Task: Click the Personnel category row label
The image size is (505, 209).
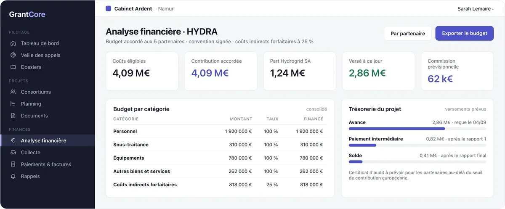Action: 125,131
